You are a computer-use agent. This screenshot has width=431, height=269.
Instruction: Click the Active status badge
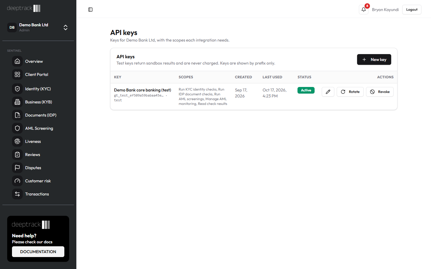click(306, 90)
